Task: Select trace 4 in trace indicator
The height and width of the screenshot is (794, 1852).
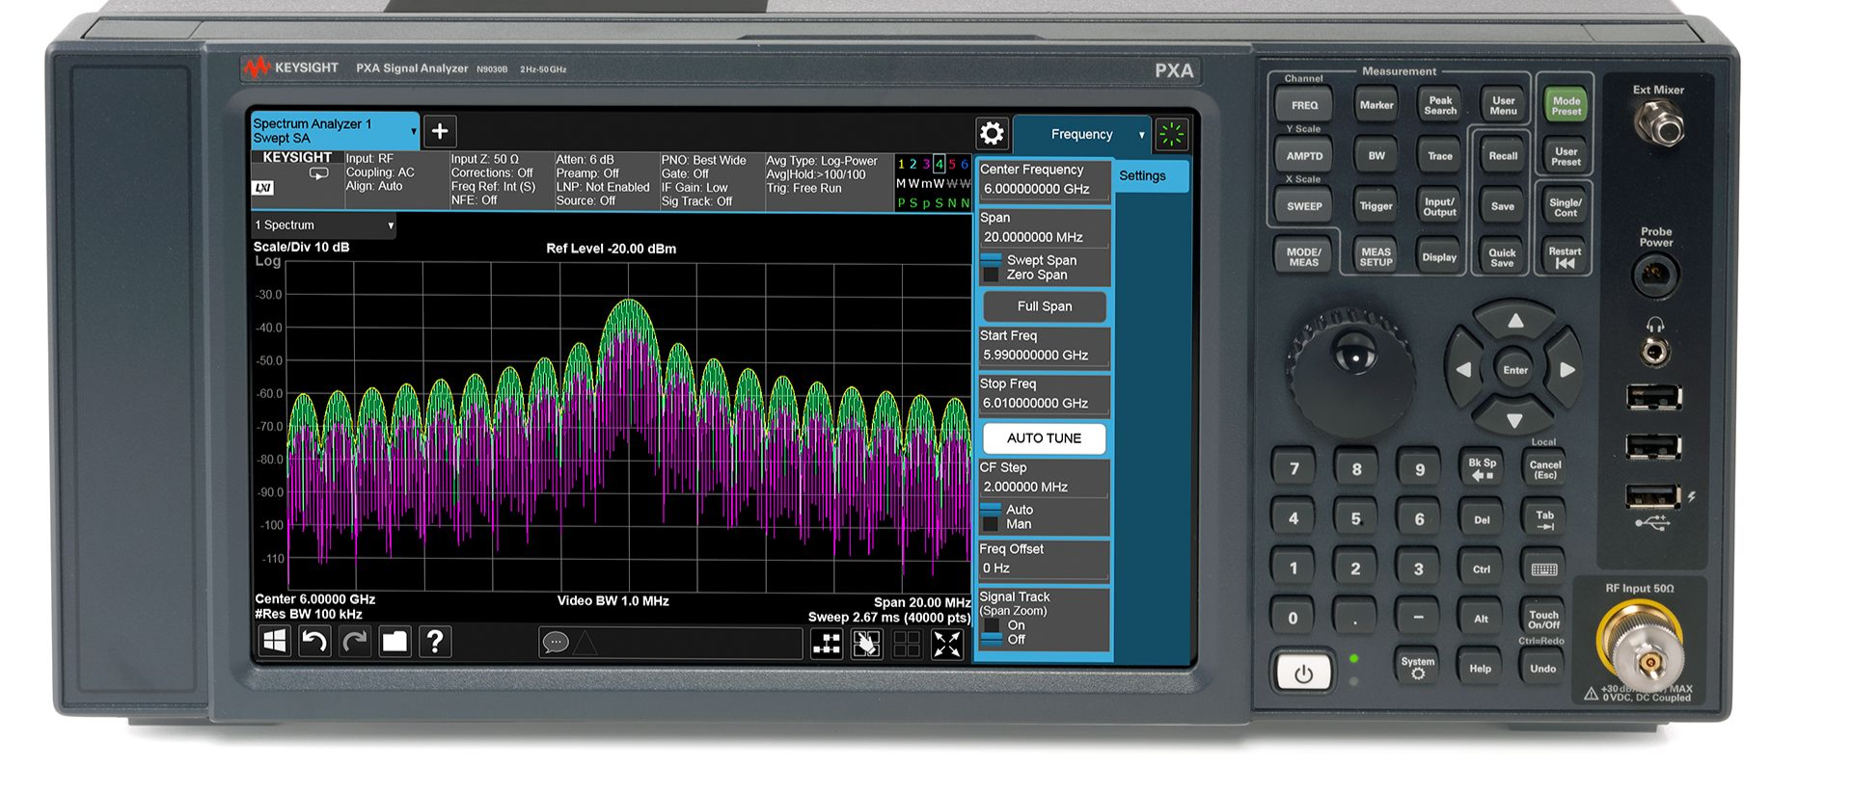Action: tap(939, 164)
